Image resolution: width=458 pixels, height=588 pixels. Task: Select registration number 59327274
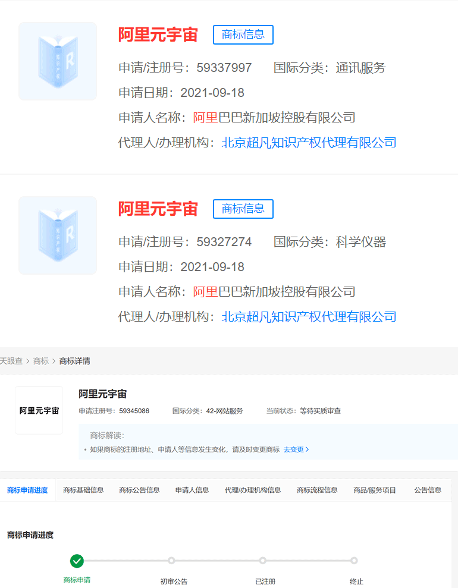[224, 242]
